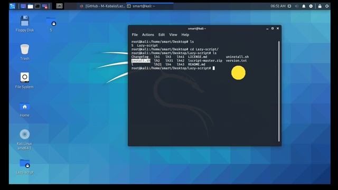
Task: Open the terminal File menu
Action: coord(135,35)
